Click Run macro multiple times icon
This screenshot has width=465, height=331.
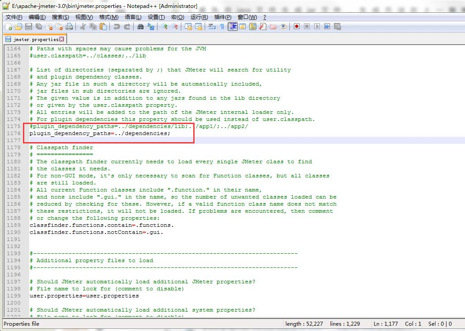[327, 26]
